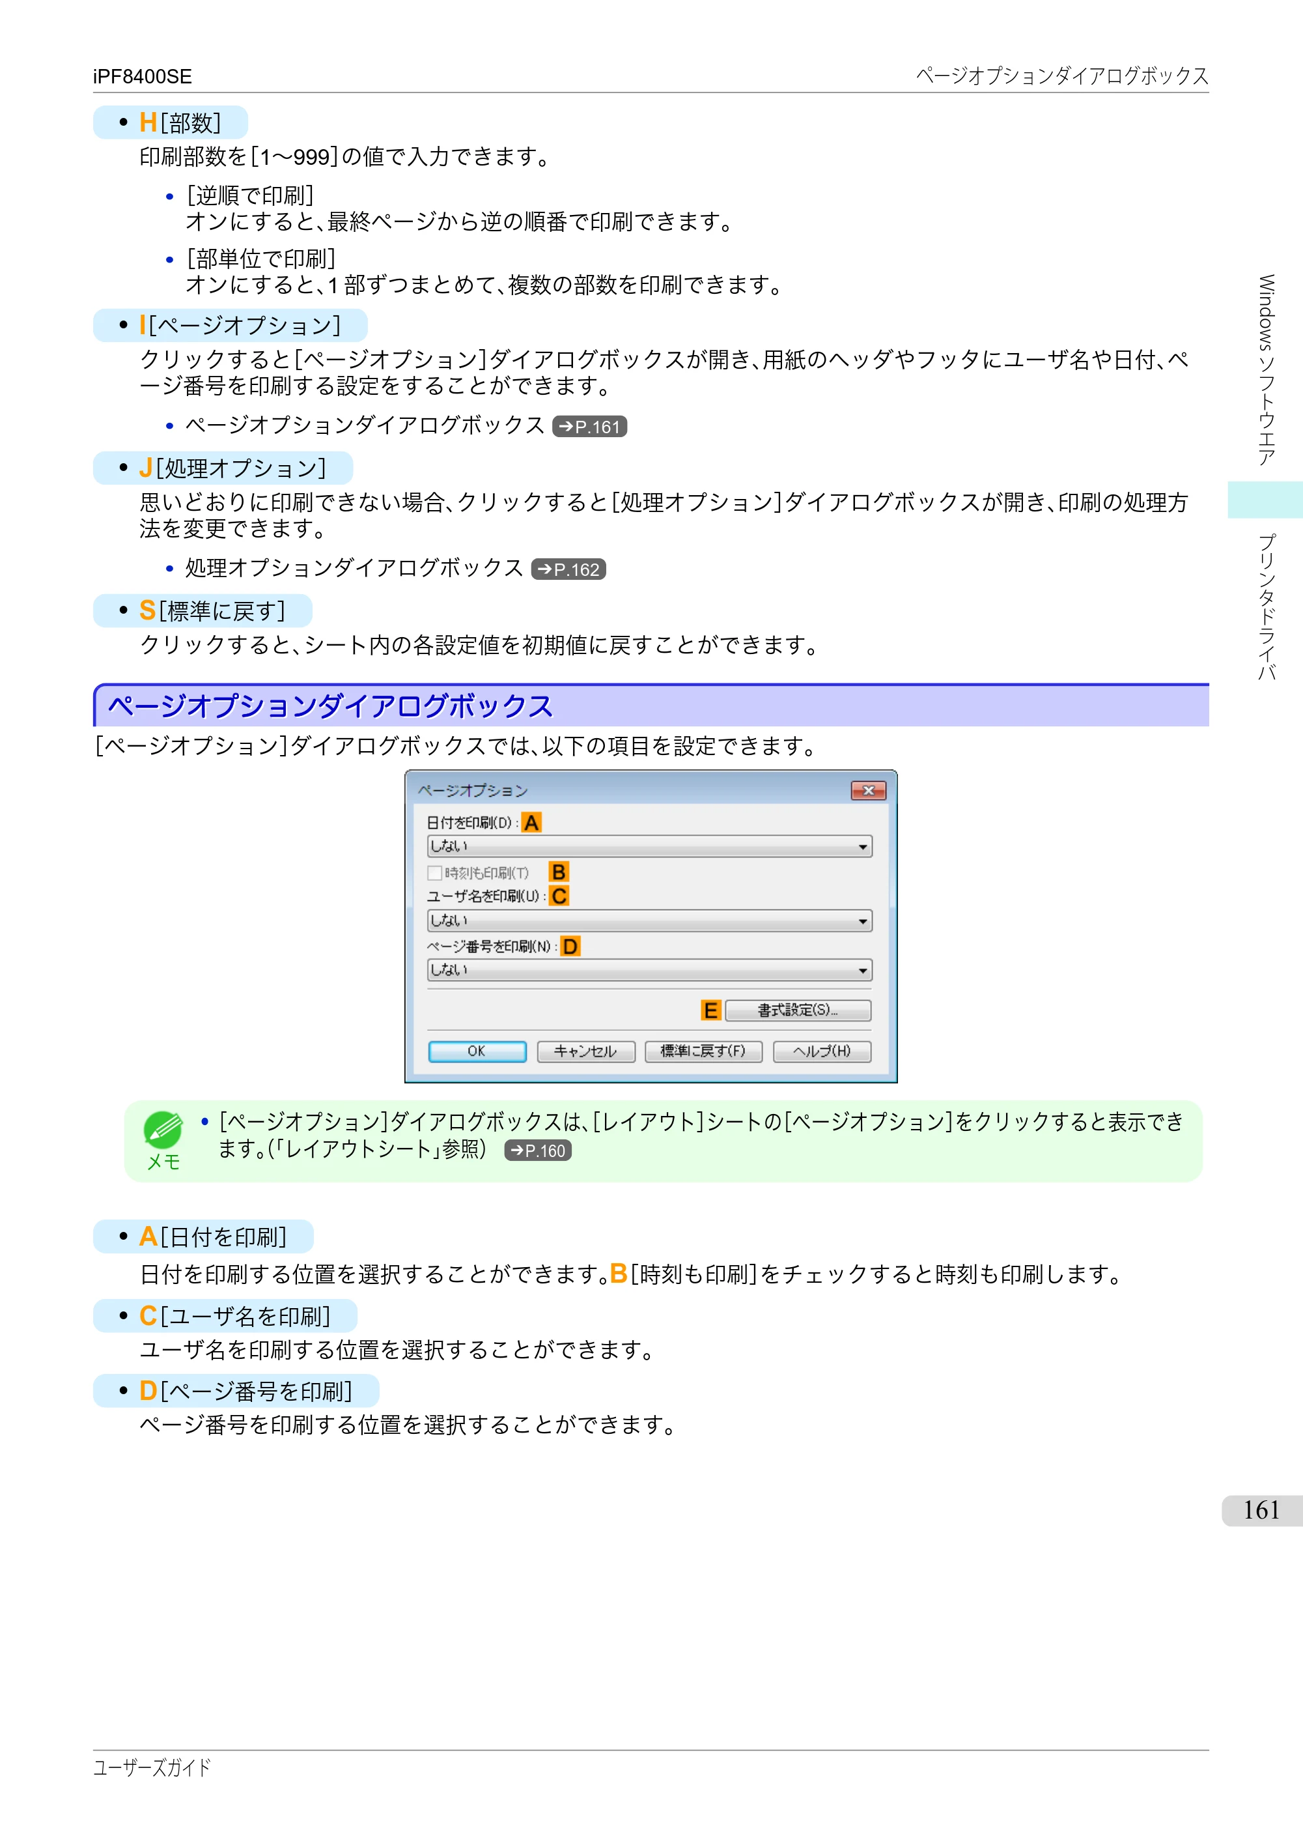Click the iPF8400SE header text
This screenshot has width=1303, height=1843.
pyautogui.click(x=142, y=76)
